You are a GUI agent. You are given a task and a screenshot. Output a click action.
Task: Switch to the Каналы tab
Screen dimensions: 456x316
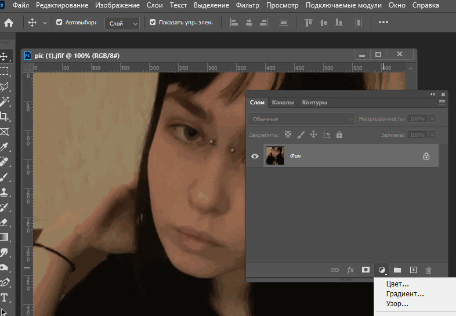click(x=283, y=102)
